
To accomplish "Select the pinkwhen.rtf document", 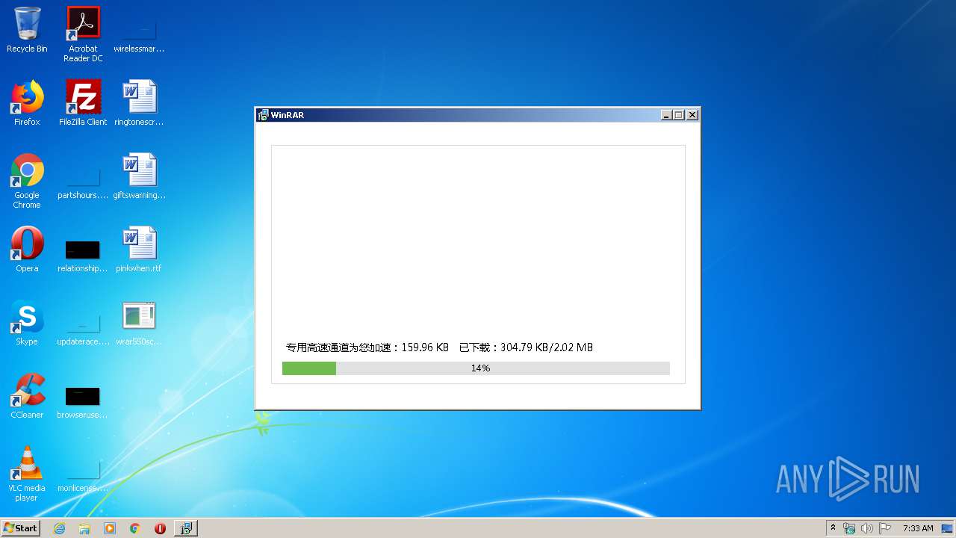I will (139, 250).
